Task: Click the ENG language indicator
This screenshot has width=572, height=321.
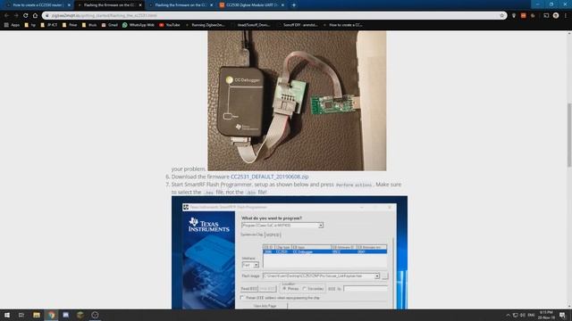Action: point(531,315)
